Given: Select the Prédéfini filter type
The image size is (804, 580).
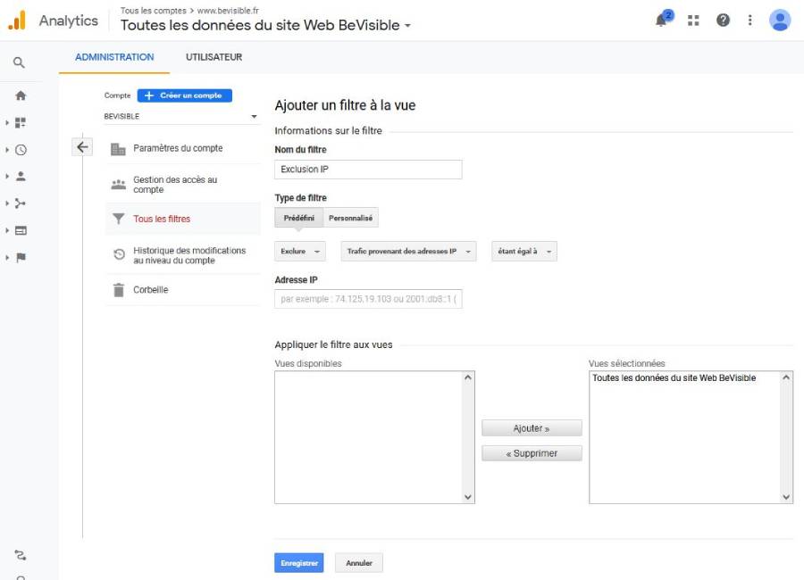Looking at the screenshot, I should [298, 218].
